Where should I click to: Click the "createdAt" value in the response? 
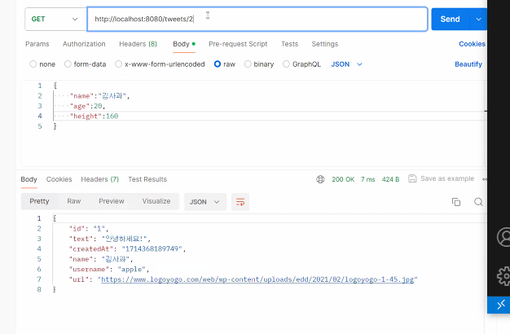(x=152, y=249)
